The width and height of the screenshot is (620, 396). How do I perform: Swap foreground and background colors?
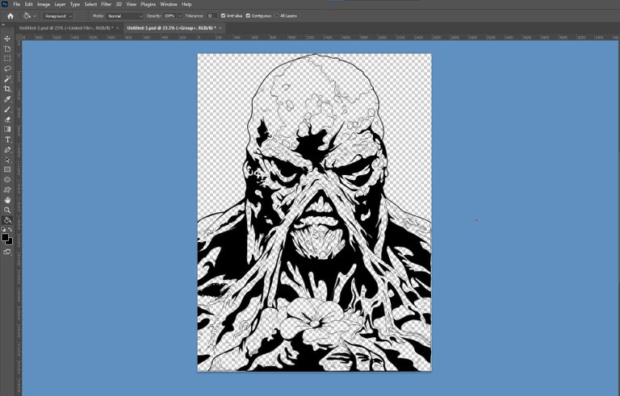tap(10, 229)
